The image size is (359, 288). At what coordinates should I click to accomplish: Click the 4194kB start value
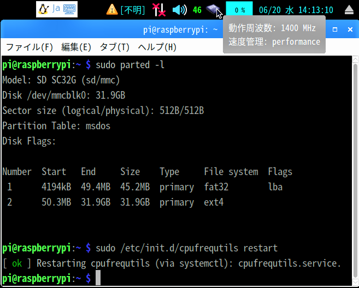(56, 187)
